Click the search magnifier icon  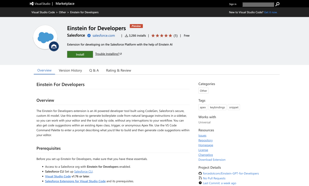(277, 4)
